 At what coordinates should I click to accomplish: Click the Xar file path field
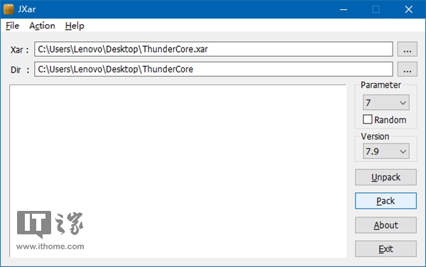[x=214, y=49]
